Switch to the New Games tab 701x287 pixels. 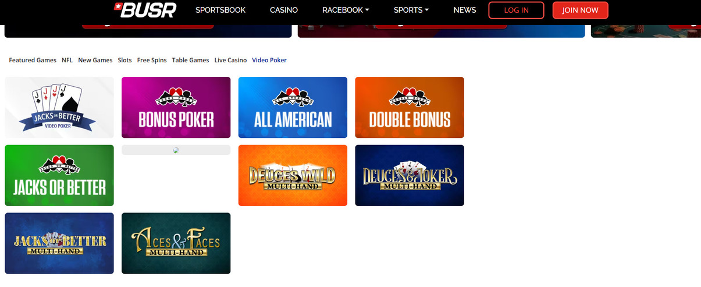[95, 60]
